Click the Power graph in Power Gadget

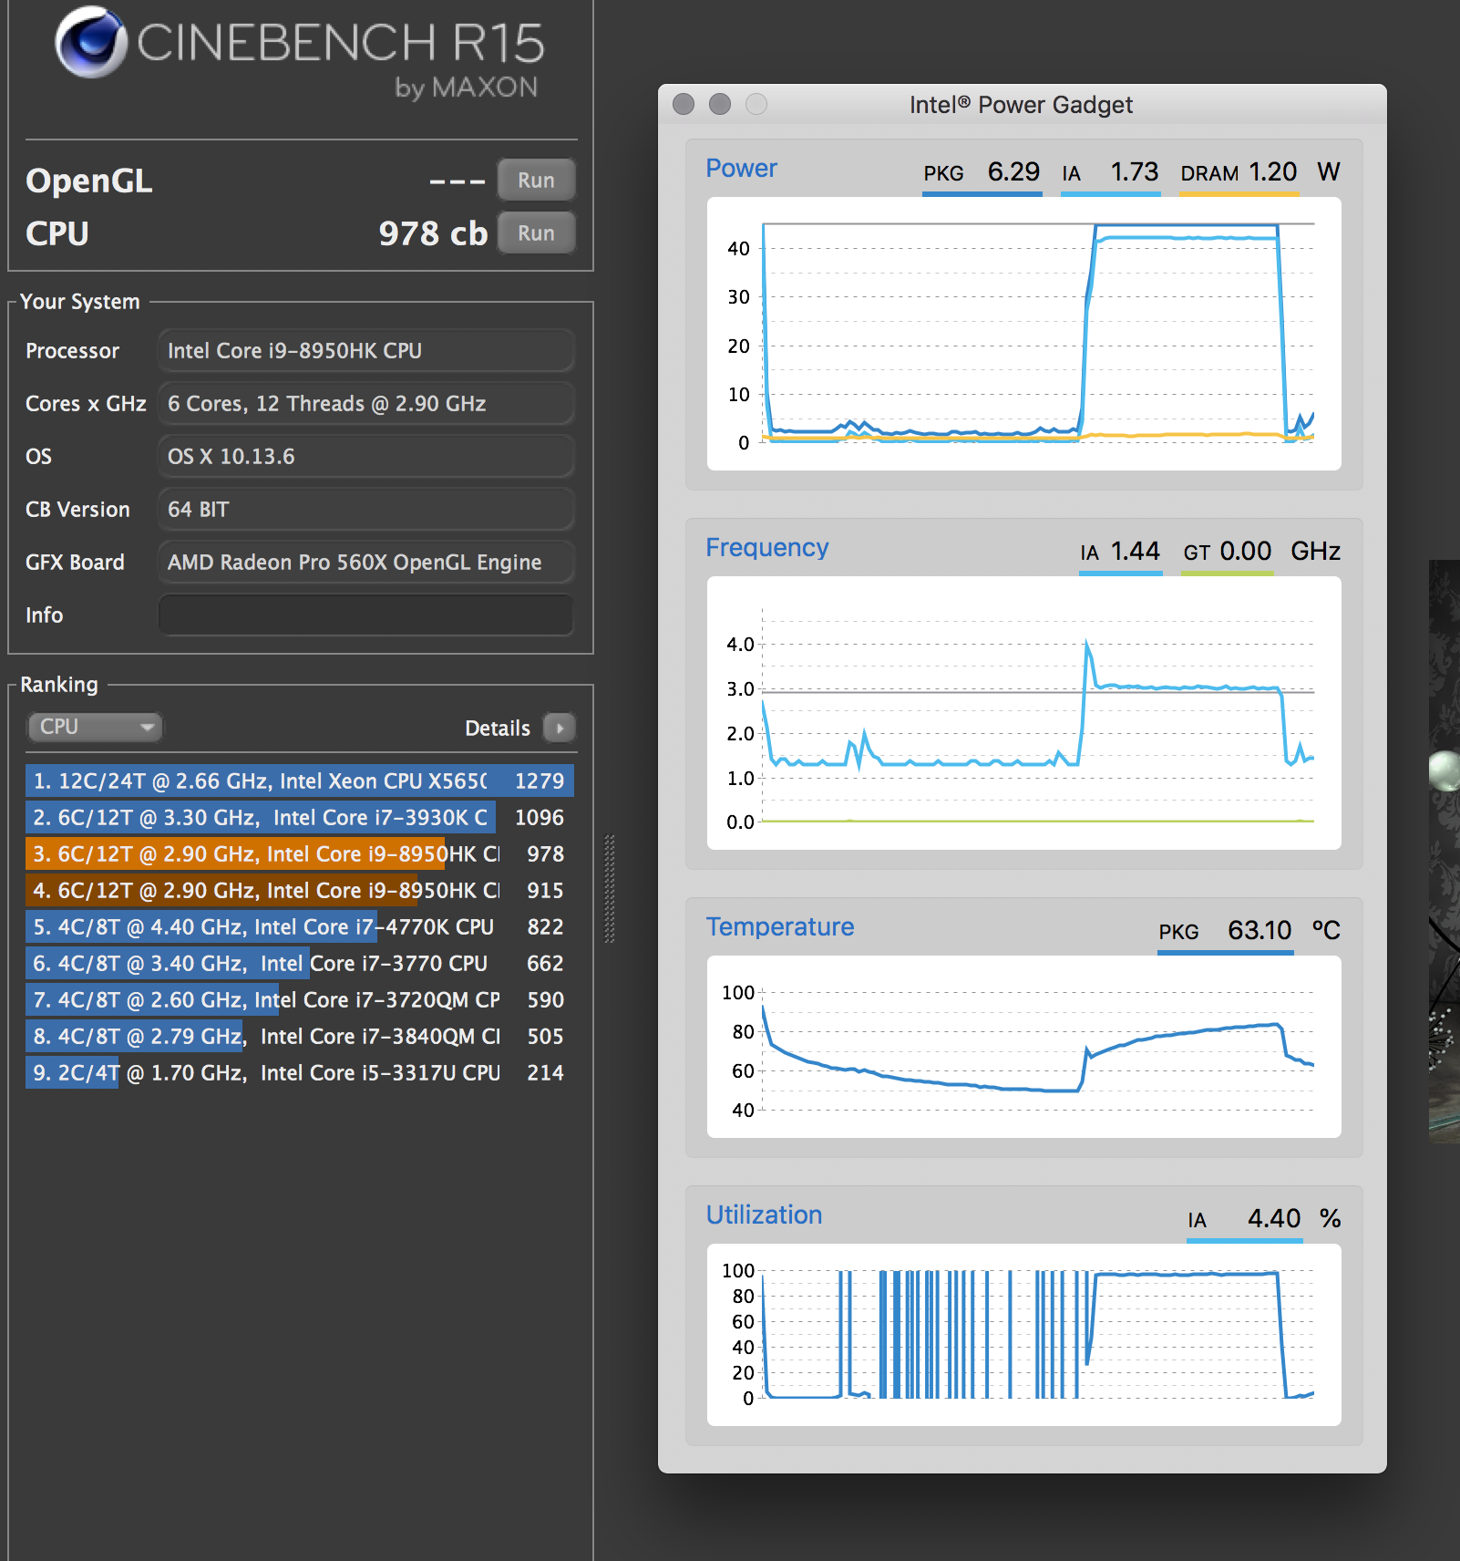point(1023,334)
